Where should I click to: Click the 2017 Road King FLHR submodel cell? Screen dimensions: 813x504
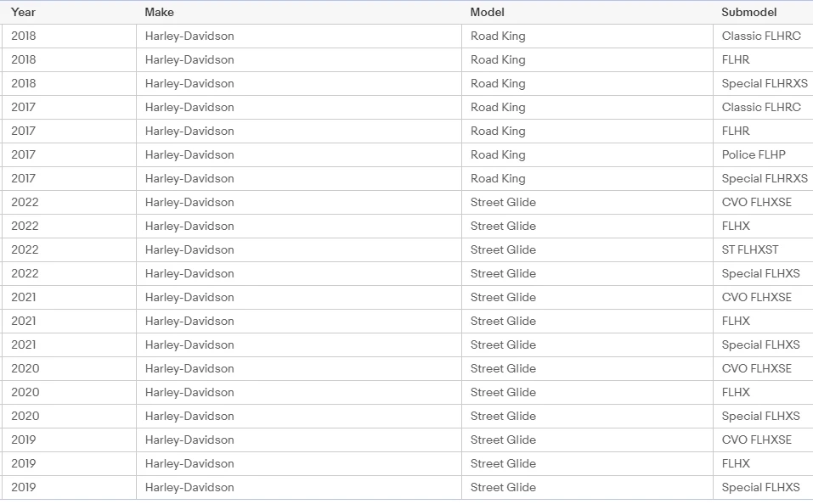763,131
